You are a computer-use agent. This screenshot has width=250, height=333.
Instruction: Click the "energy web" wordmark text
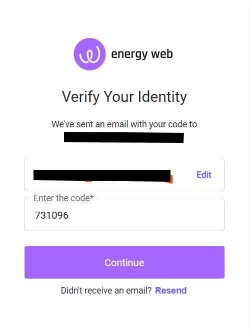pyautogui.click(x=142, y=54)
